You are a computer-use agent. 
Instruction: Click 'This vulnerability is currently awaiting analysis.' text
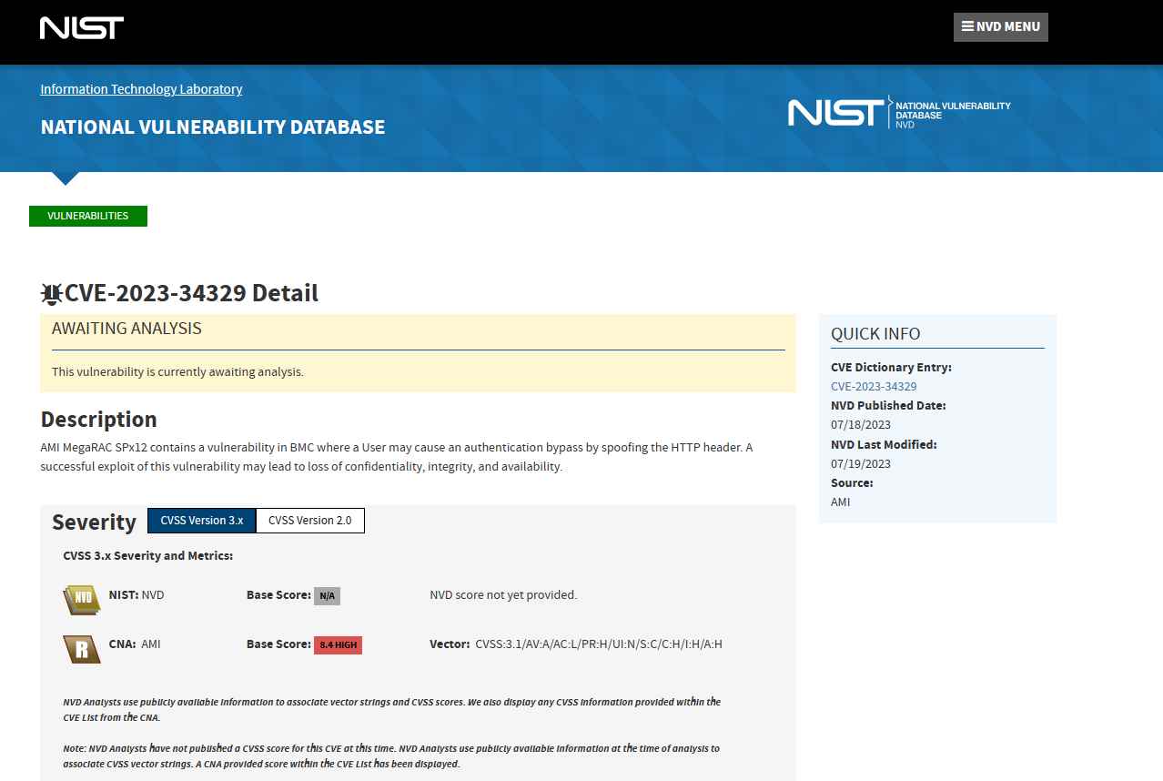(x=177, y=372)
